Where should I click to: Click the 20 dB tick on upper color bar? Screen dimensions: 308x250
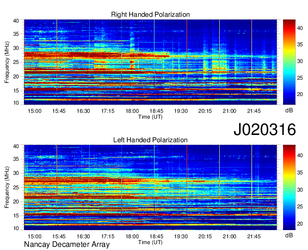[x=300, y=95]
